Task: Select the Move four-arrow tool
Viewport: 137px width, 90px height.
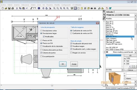Action: (43, 8)
